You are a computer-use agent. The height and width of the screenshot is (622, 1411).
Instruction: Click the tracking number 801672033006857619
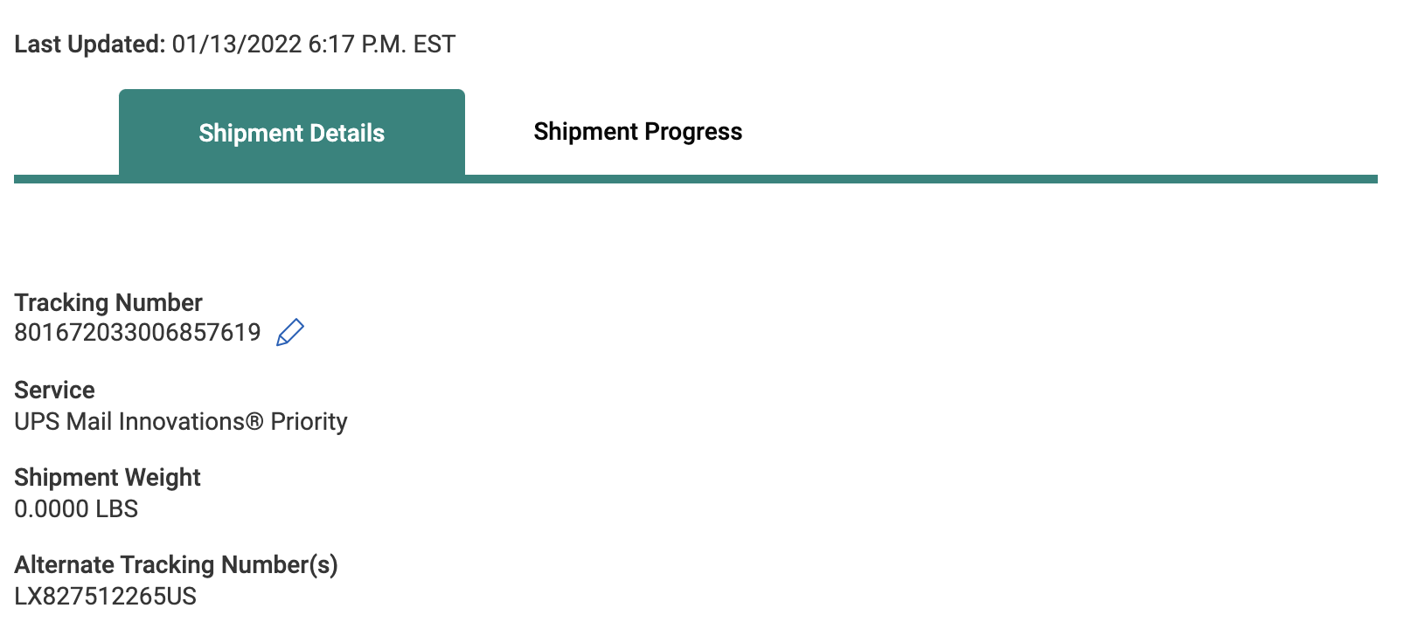[137, 333]
